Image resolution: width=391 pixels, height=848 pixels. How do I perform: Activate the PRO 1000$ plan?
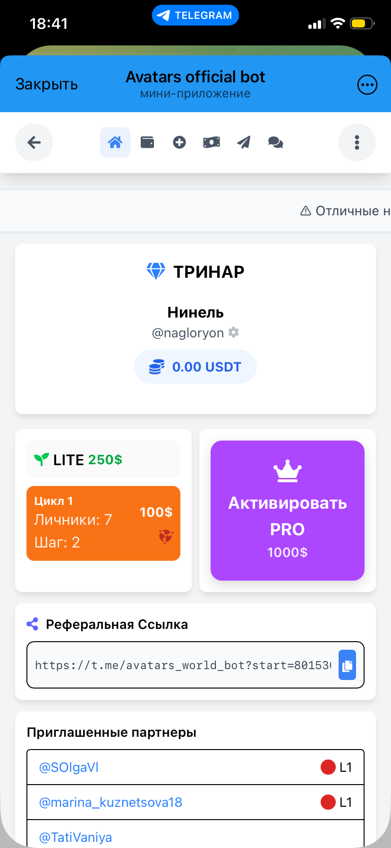(x=287, y=510)
